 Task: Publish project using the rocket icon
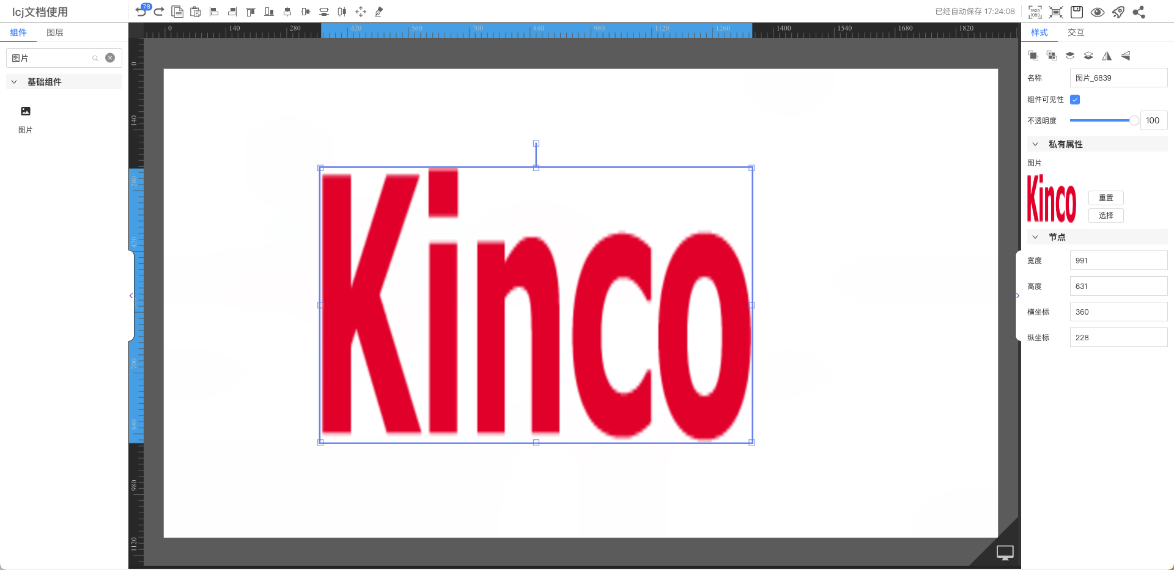(x=1118, y=12)
